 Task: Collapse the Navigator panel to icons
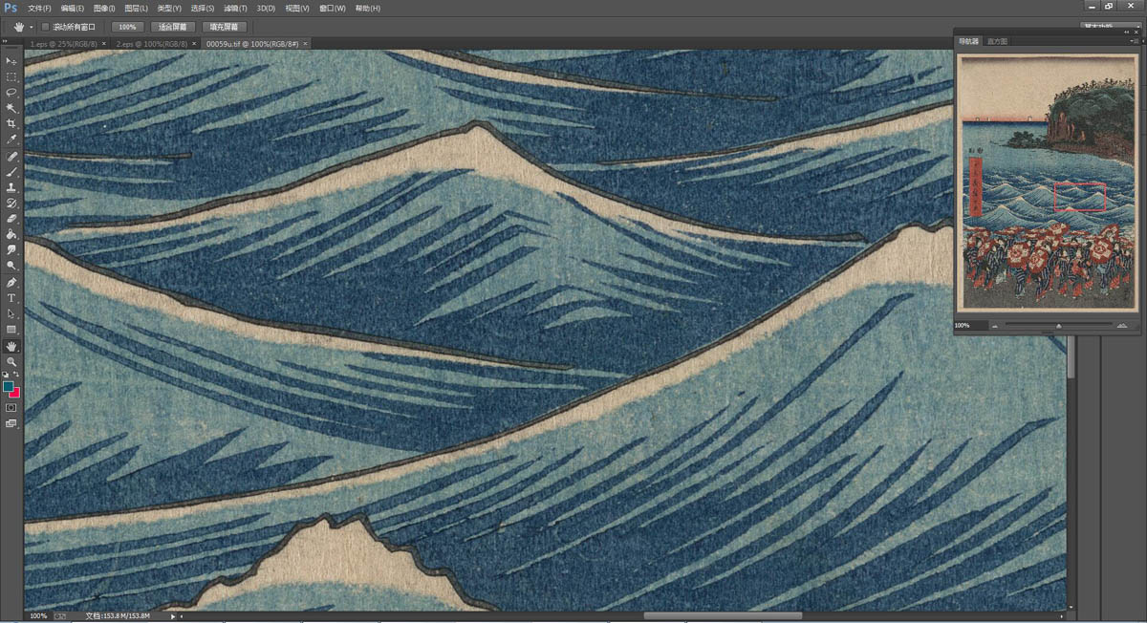click(x=1127, y=32)
